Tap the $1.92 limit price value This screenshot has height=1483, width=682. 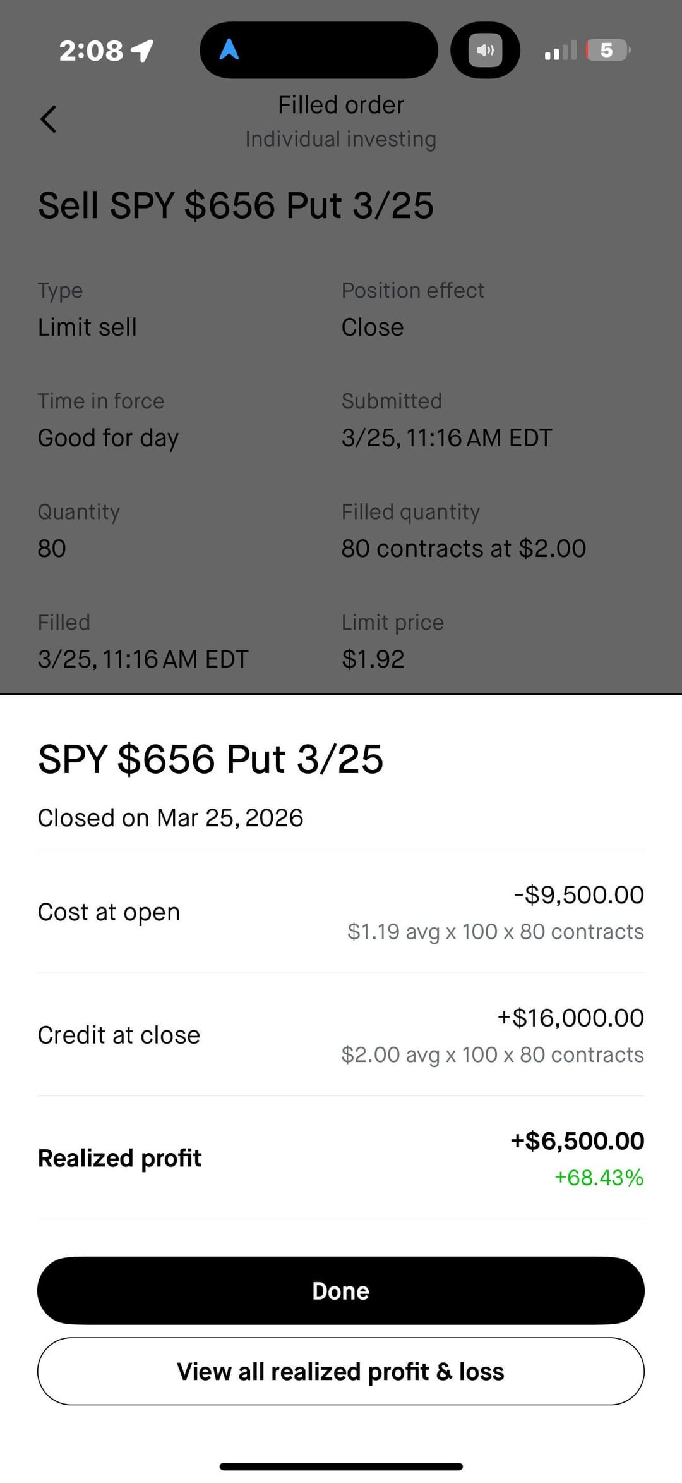click(x=373, y=659)
